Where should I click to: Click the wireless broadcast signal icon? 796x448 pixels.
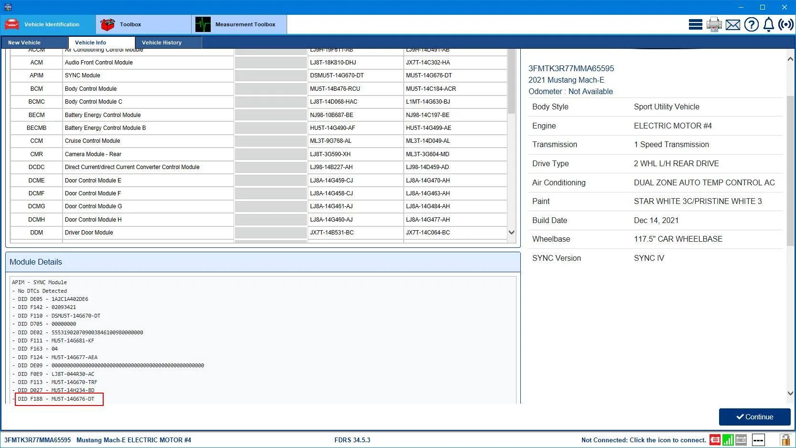click(x=785, y=24)
